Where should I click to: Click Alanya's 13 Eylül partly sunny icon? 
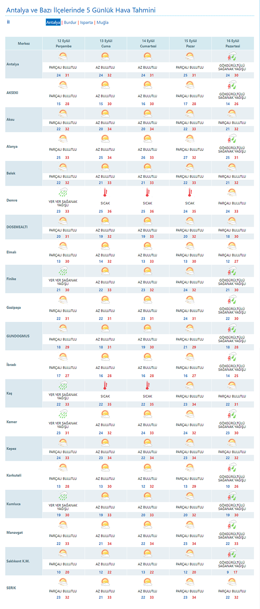(x=105, y=139)
